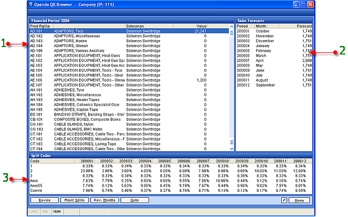Viewport: 348px width, 217px height.
Task: Select split code row 2 with 23.00%
Action: click(171, 171)
